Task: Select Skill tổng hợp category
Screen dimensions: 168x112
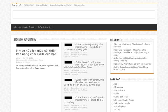Action: pos(120,106)
